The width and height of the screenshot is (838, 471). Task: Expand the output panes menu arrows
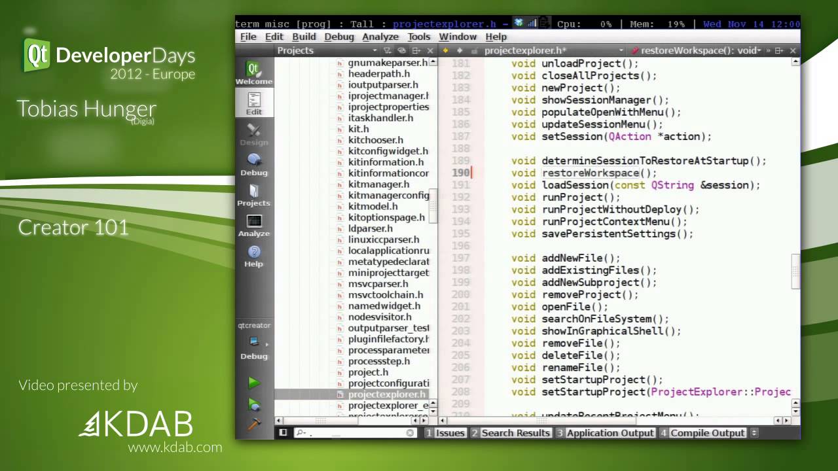[x=754, y=433]
